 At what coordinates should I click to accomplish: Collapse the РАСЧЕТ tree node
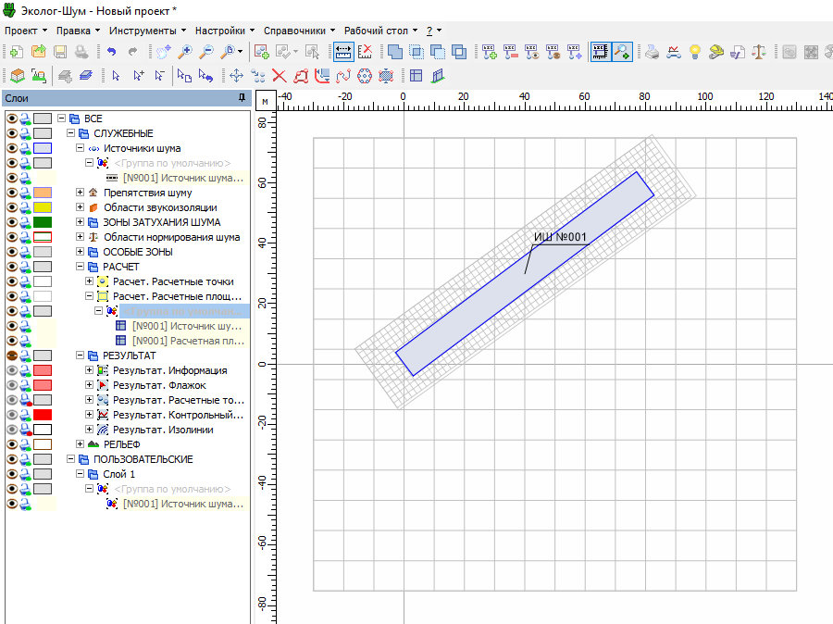point(81,267)
